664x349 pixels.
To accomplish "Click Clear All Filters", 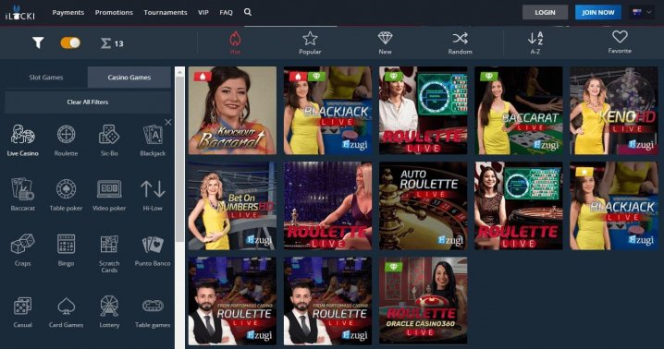I will coord(88,102).
